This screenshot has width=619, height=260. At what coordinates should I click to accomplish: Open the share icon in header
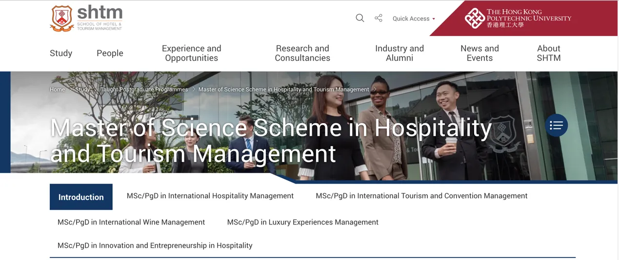(x=379, y=19)
